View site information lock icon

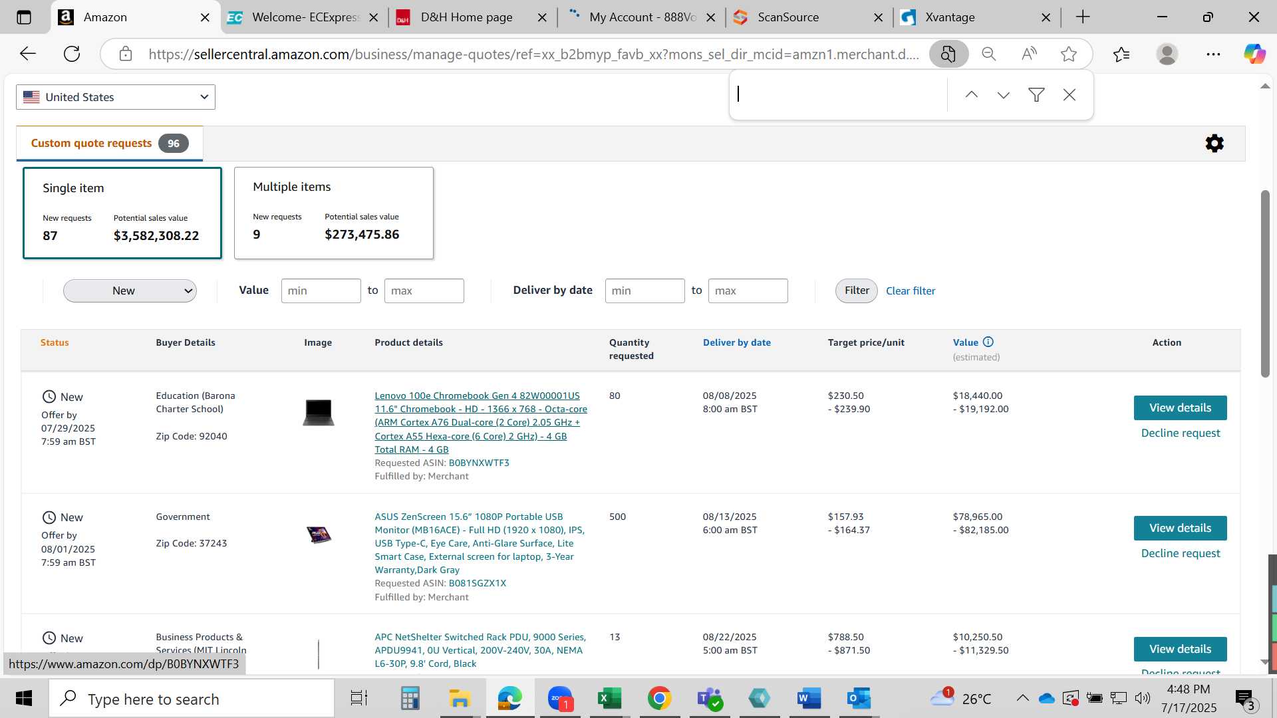pyautogui.click(x=126, y=54)
